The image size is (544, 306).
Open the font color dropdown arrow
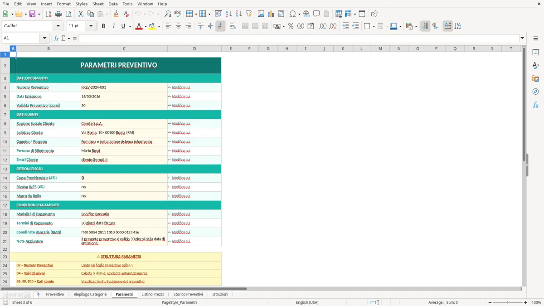[x=145, y=26]
